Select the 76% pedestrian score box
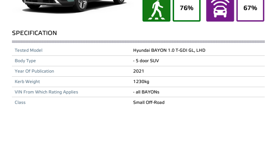The image size is (277, 156). [186, 10]
